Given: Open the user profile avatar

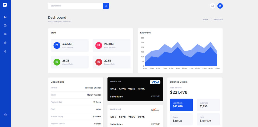Looking at the screenshot, I should coord(220,6).
